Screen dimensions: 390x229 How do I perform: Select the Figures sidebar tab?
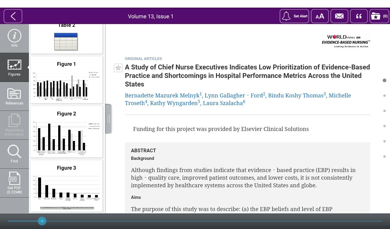14,67
